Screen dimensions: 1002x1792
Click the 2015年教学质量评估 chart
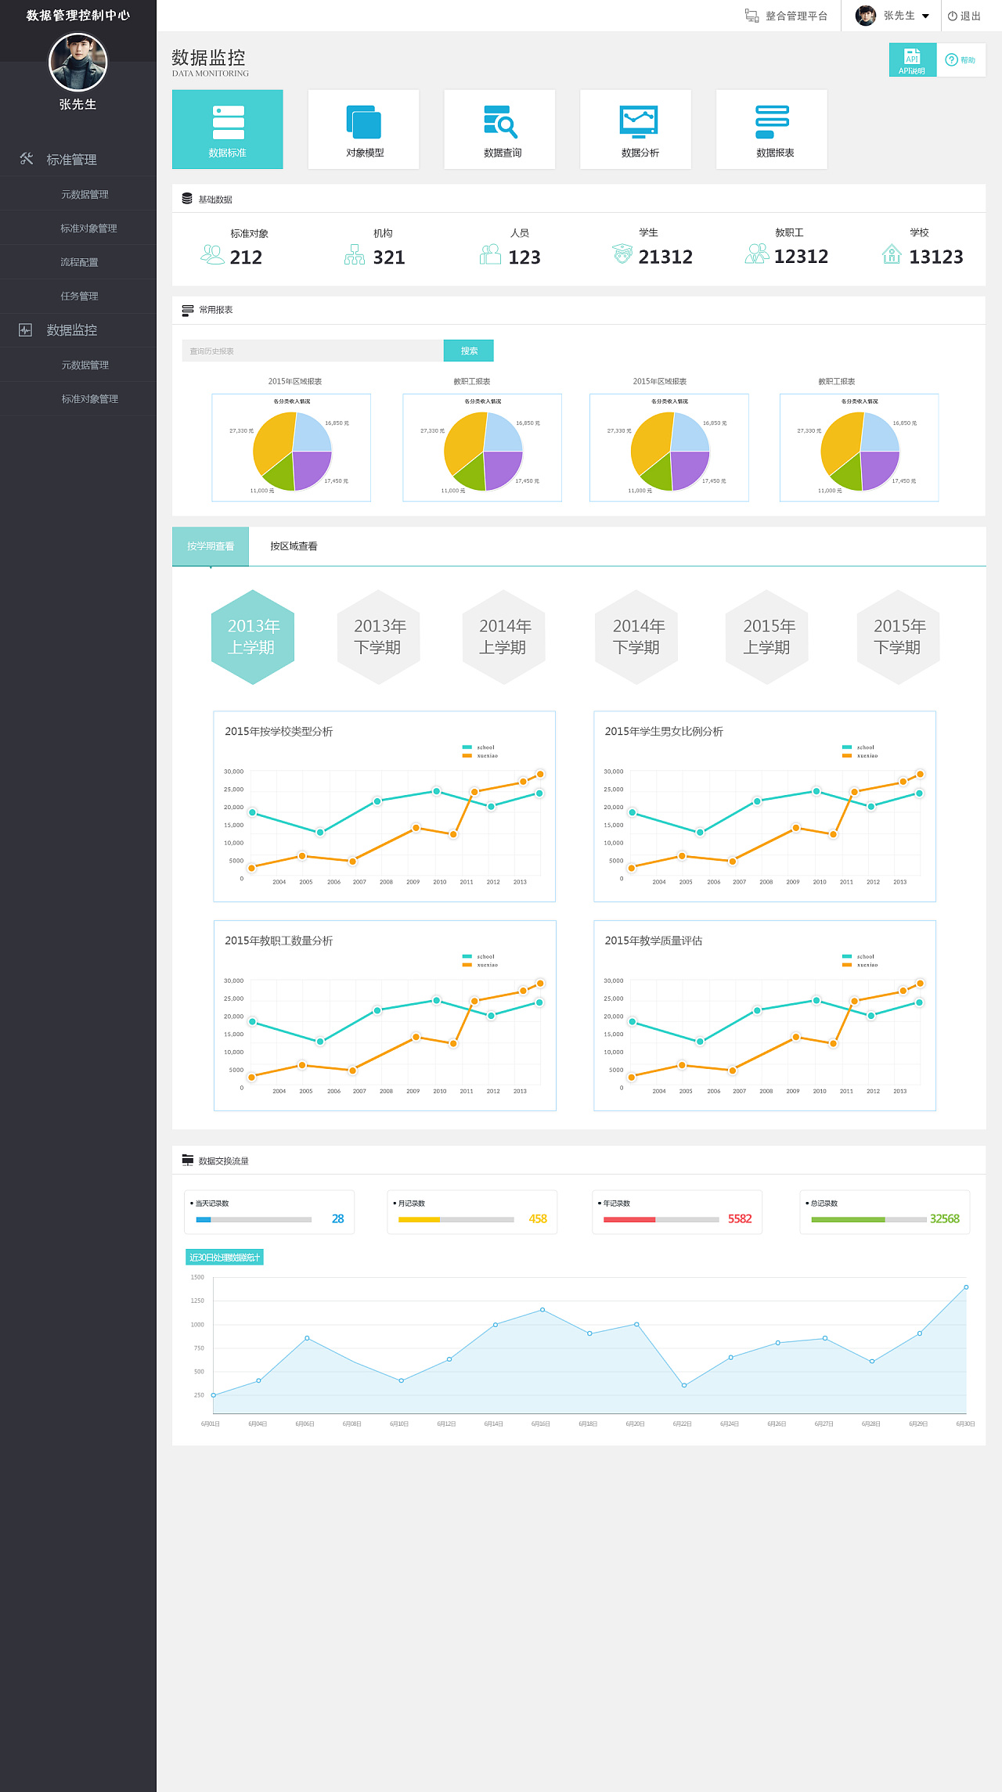pyautogui.click(x=765, y=1016)
